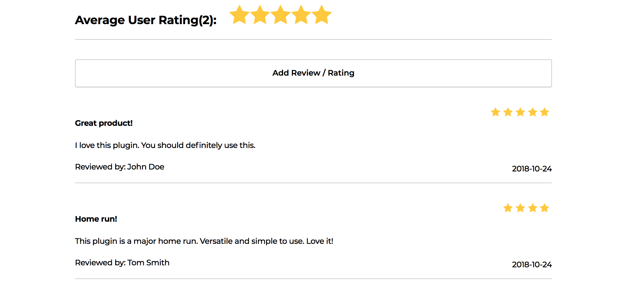Click last star of Great product review
Screen dimensions: 627x296
pyautogui.click(x=544, y=112)
